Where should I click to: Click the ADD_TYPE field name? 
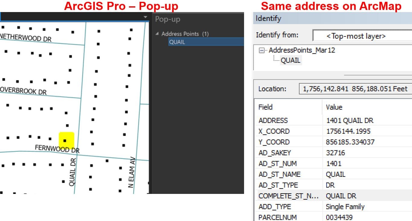(275, 207)
